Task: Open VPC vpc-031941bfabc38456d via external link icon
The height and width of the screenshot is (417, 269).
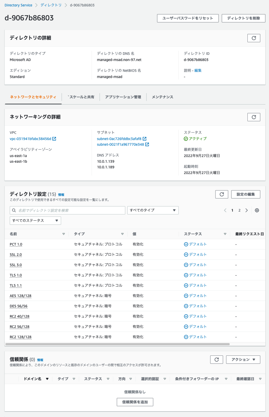Action: [54, 138]
